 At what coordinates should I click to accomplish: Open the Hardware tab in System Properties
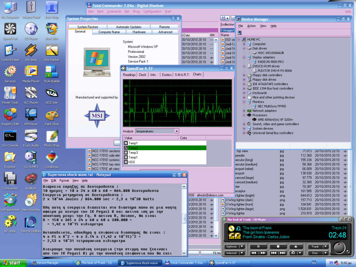pyautogui.click(x=139, y=32)
